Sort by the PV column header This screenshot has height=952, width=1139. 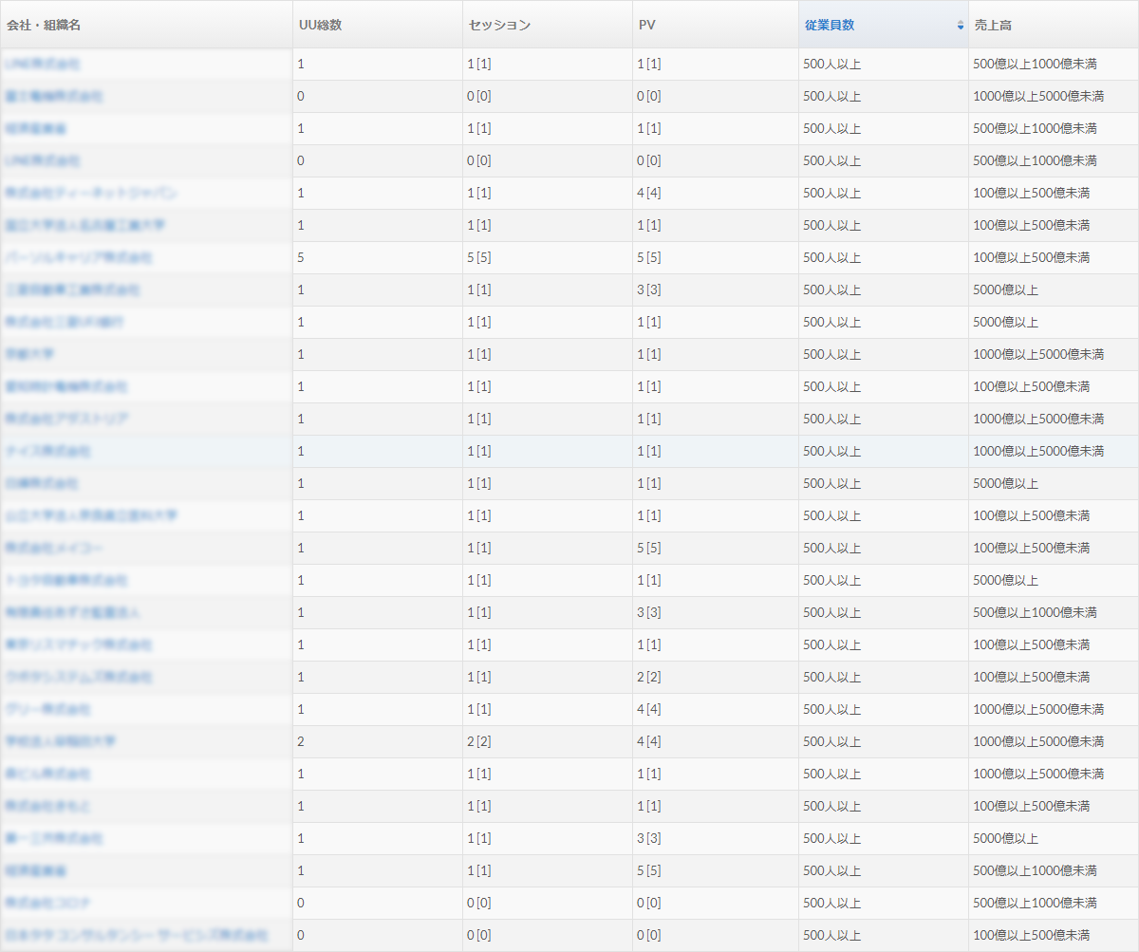coord(647,25)
